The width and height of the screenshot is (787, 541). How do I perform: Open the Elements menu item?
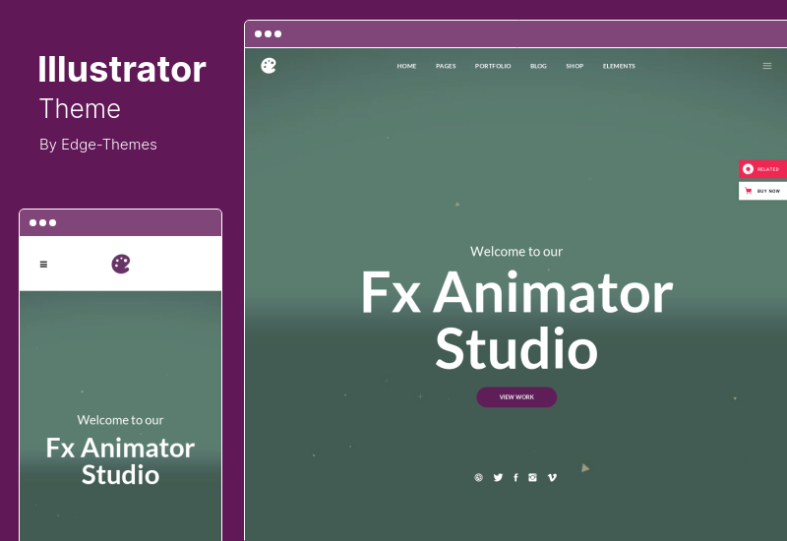click(x=619, y=66)
